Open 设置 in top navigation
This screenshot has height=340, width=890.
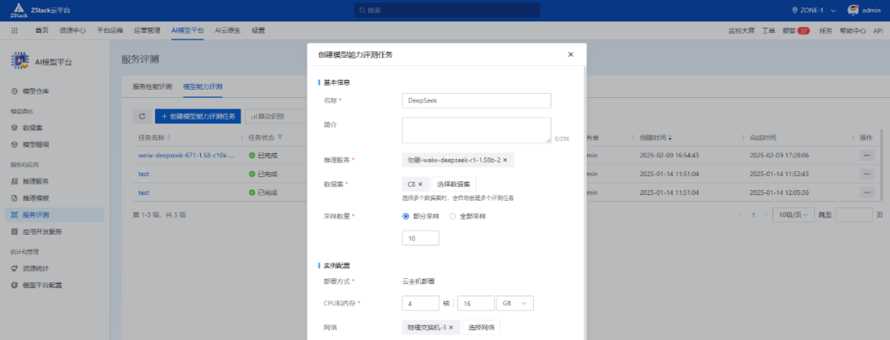(x=258, y=30)
